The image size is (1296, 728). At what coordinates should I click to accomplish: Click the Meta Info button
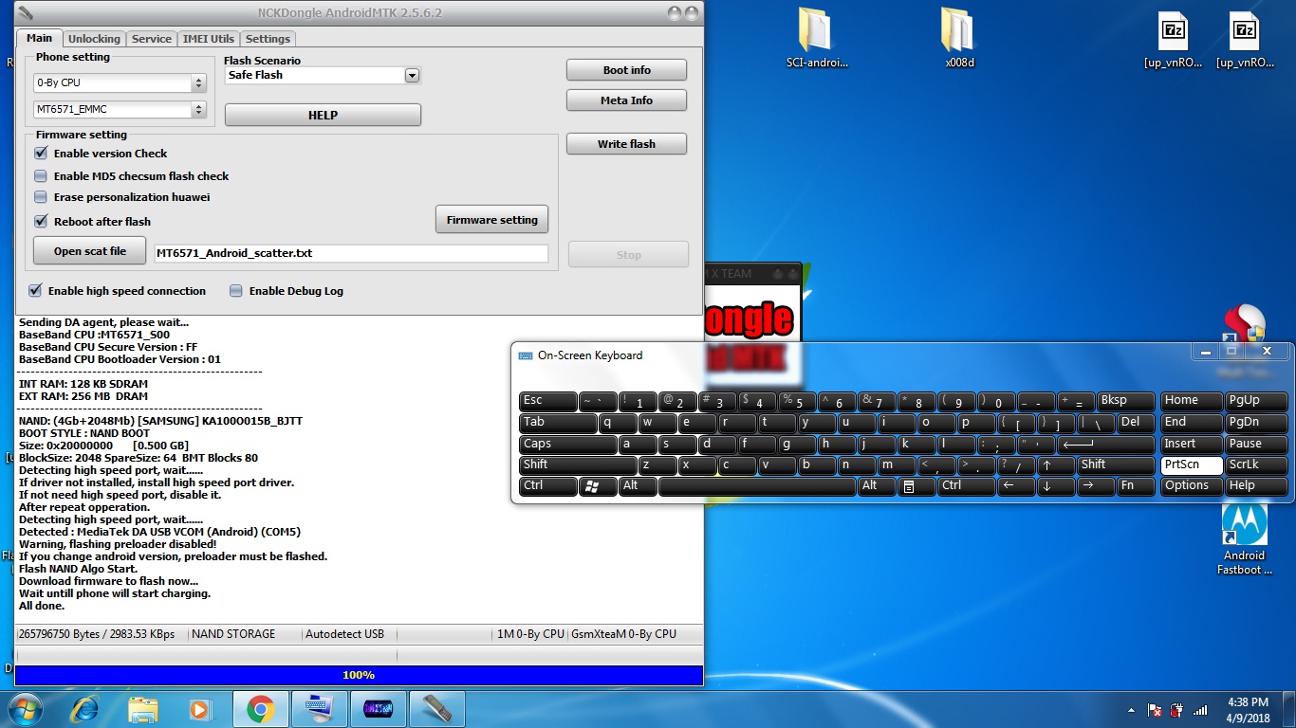tap(627, 100)
